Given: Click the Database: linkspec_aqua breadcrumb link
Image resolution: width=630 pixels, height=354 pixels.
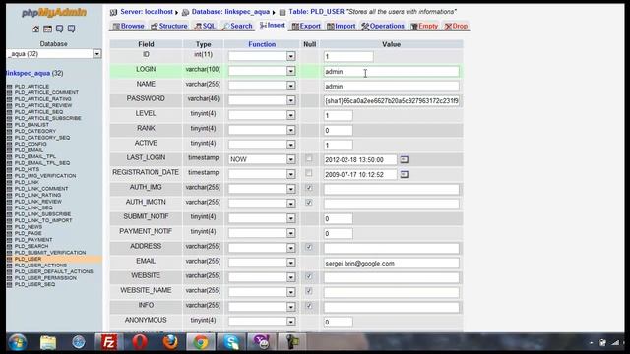Looking at the screenshot, I should point(230,12).
